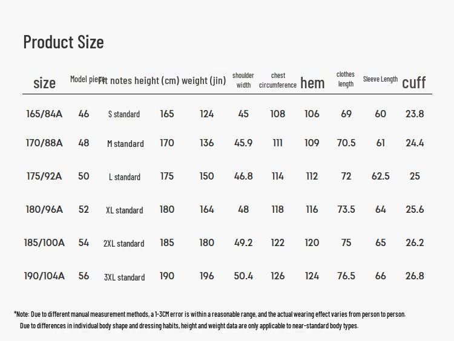Click the "clothes length" column header

tap(346, 79)
